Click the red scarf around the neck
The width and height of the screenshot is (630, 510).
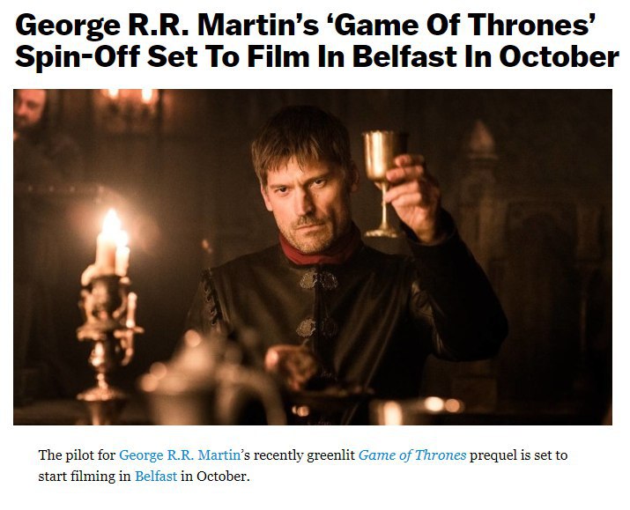[320, 251]
